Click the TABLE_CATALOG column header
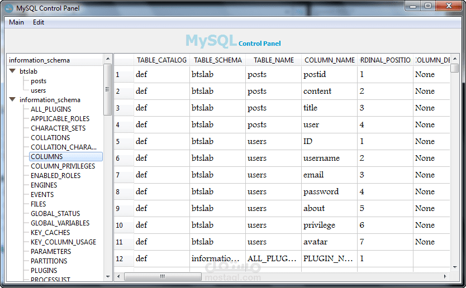466x288 pixels. 161,60
